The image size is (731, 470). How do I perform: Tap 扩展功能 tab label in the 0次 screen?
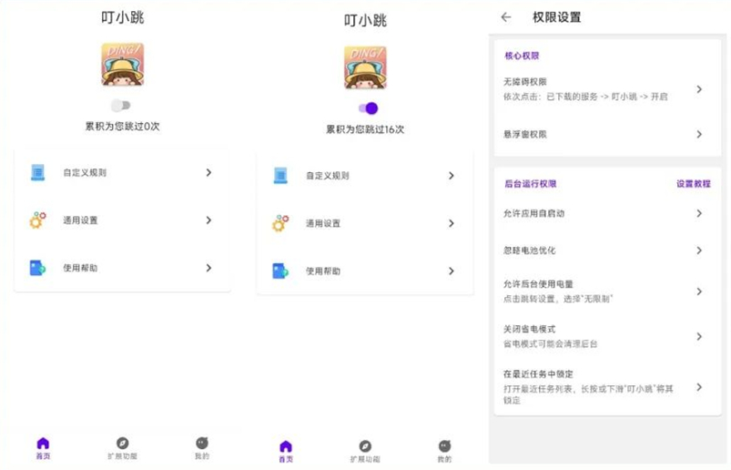pyautogui.click(x=123, y=456)
